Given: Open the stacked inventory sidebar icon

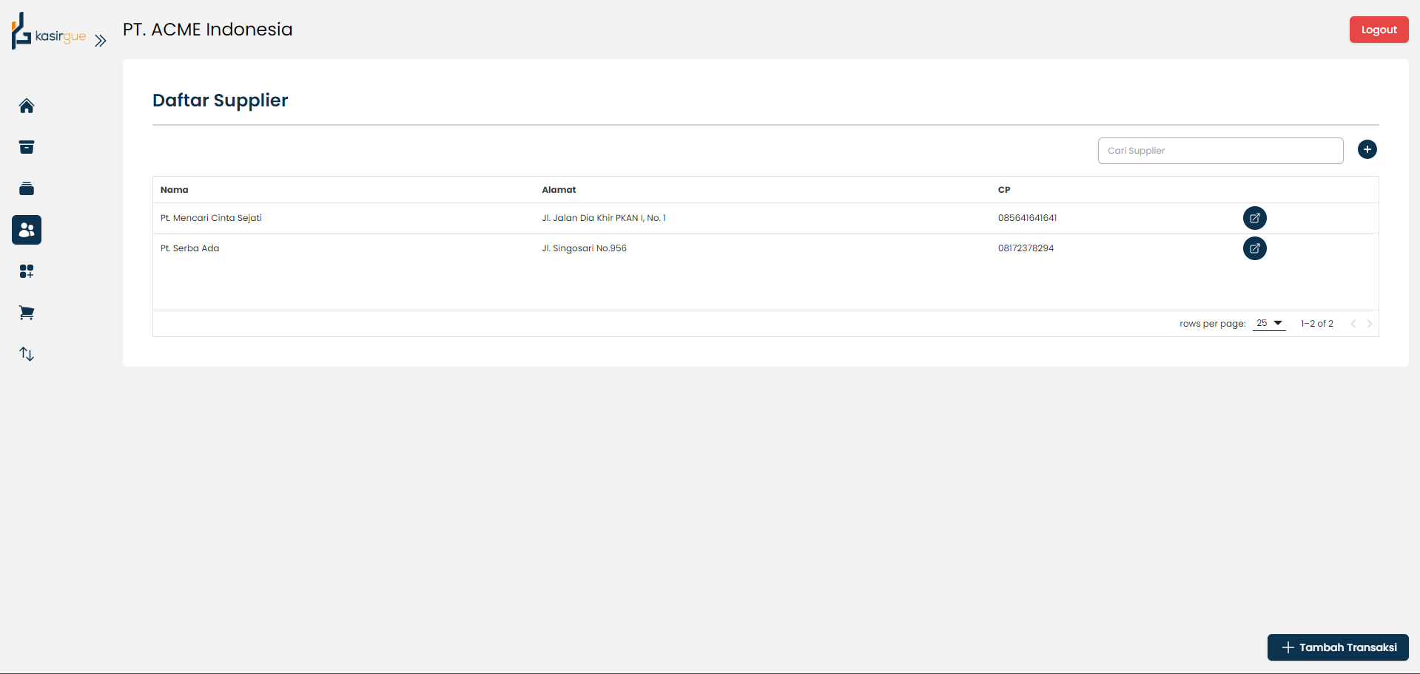Looking at the screenshot, I should click(x=27, y=188).
